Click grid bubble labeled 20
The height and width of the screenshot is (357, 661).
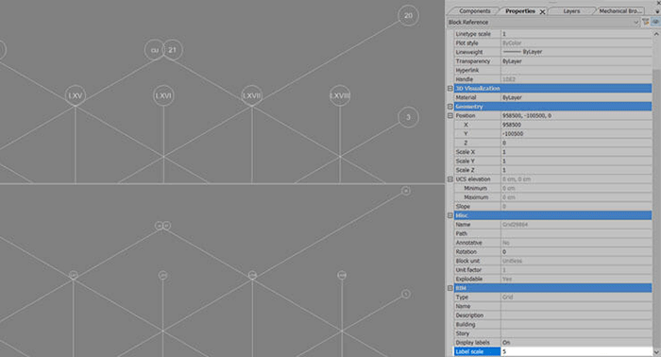pyautogui.click(x=408, y=16)
